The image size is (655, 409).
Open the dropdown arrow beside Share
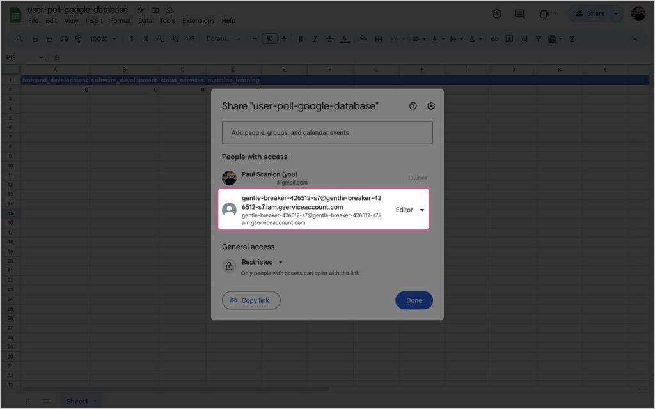tap(617, 14)
